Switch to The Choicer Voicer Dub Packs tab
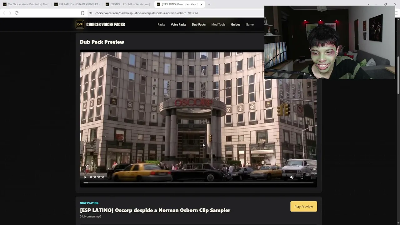The image size is (400, 225). [26, 4]
